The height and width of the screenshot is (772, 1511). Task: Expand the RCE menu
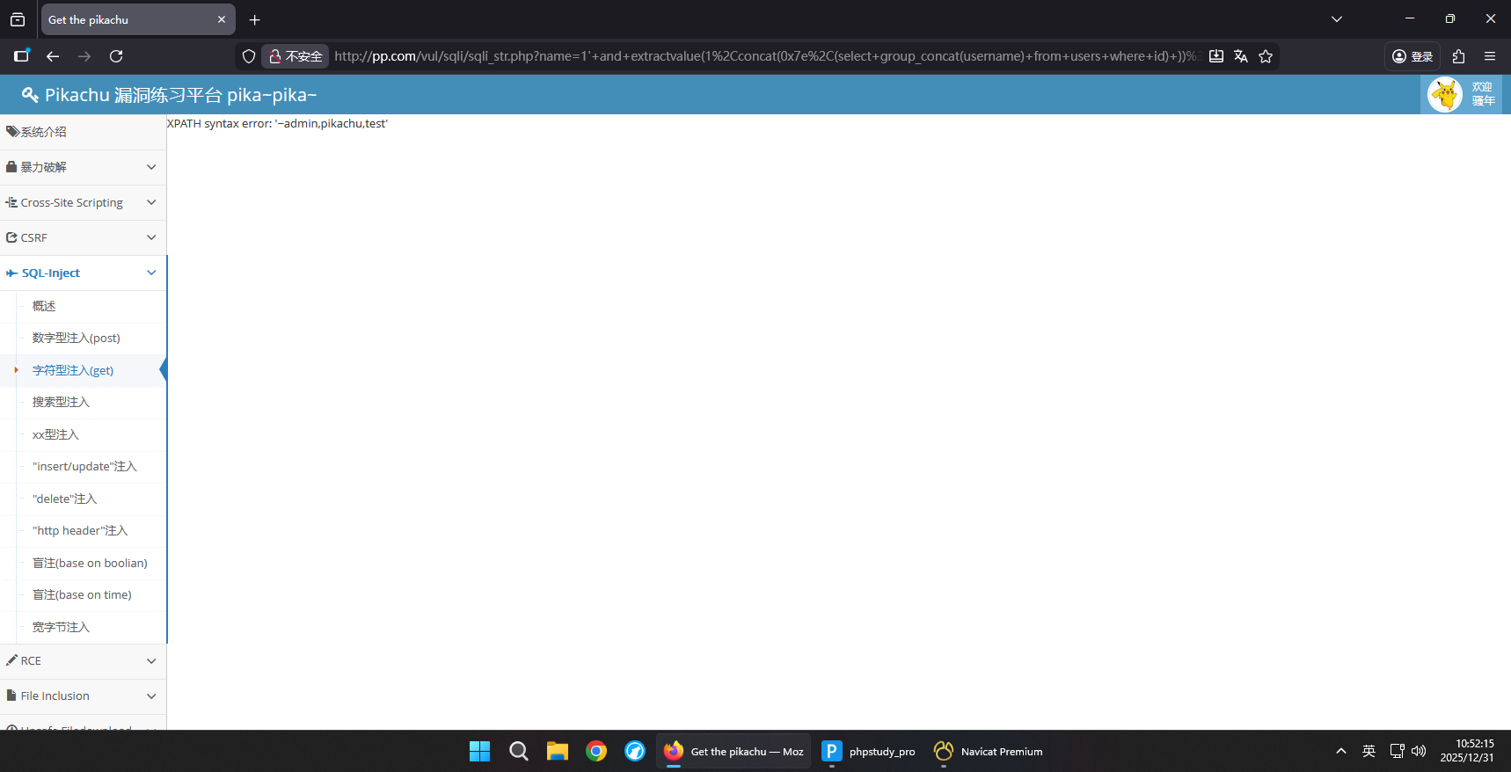[x=83, y=660]
